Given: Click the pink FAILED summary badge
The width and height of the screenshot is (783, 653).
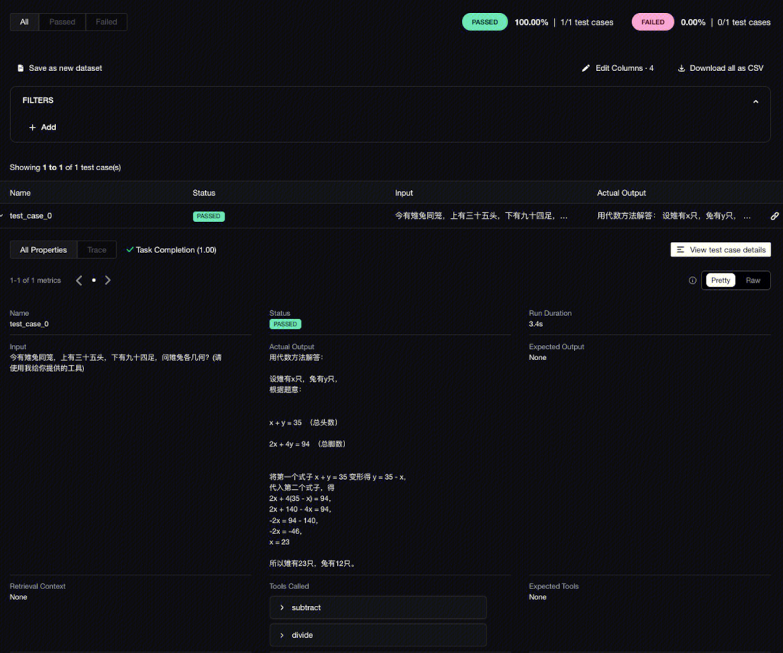Looking at the screenshot, I should 652,22.
